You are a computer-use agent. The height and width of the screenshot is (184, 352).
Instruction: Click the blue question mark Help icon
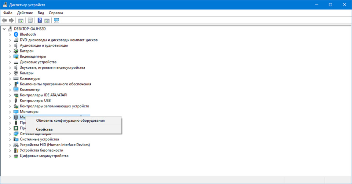pyautogui.click(x=40, y=21)
